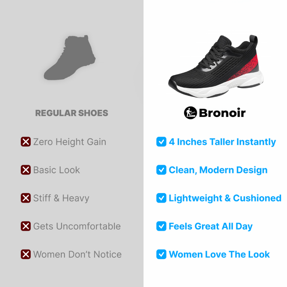Toggle the 4 Inches Taller Instantly checkbox

(x=161, y=142)
